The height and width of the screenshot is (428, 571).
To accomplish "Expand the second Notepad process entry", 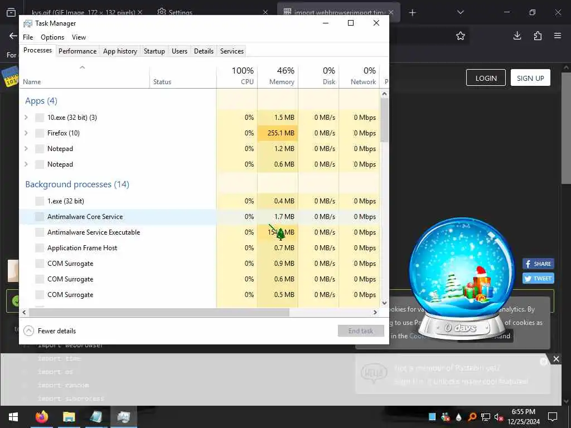I will click(26, 164).
